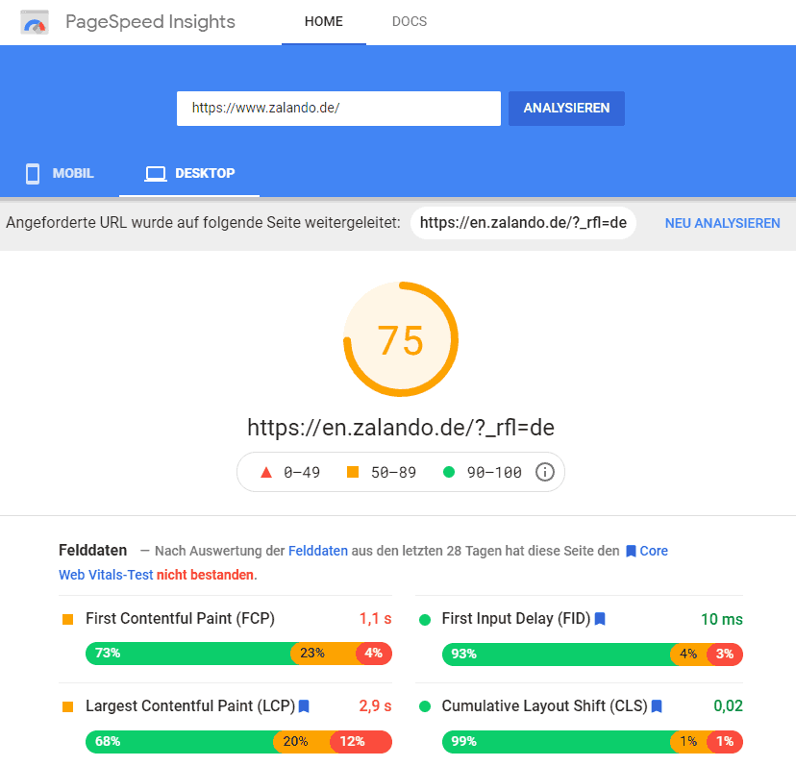The width and height of the screenshot is (796, 766).
Task: Switch to the MOBIL tab
Action: coord(60,174)
